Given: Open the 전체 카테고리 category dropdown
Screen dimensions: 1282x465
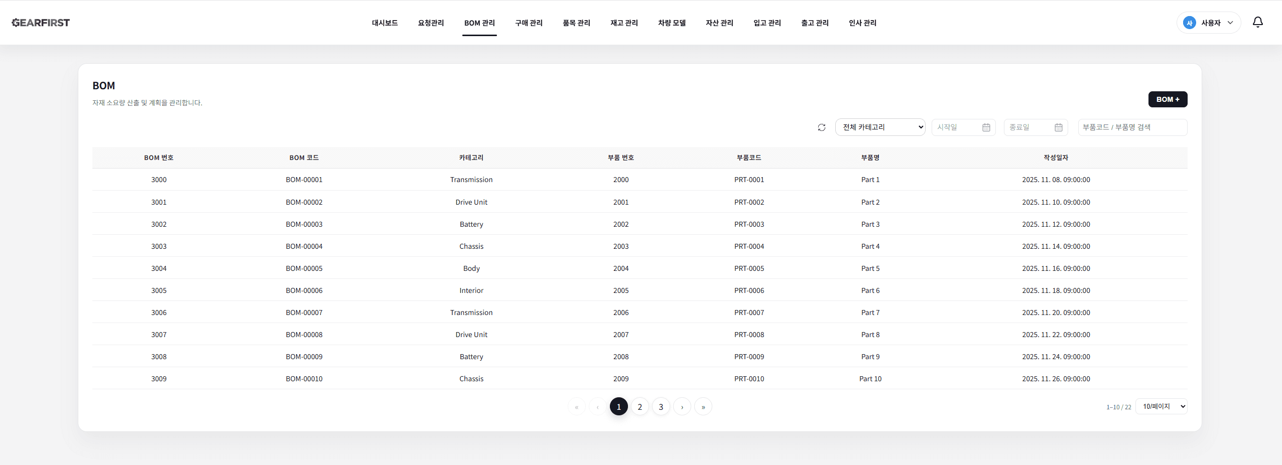Looking at the screenshot, I should coord(880,127).
